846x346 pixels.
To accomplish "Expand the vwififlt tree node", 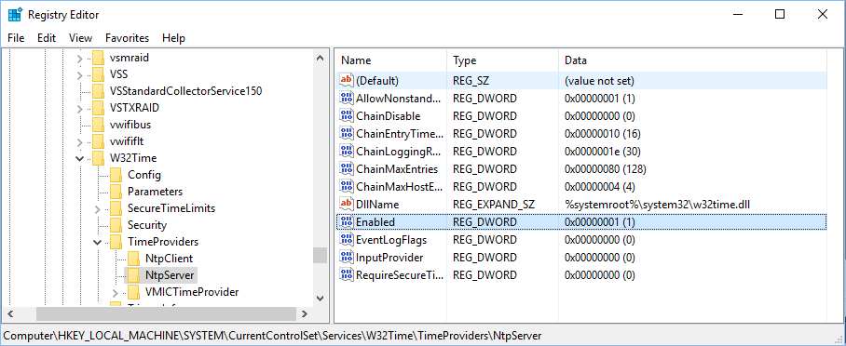I will 80,142.
